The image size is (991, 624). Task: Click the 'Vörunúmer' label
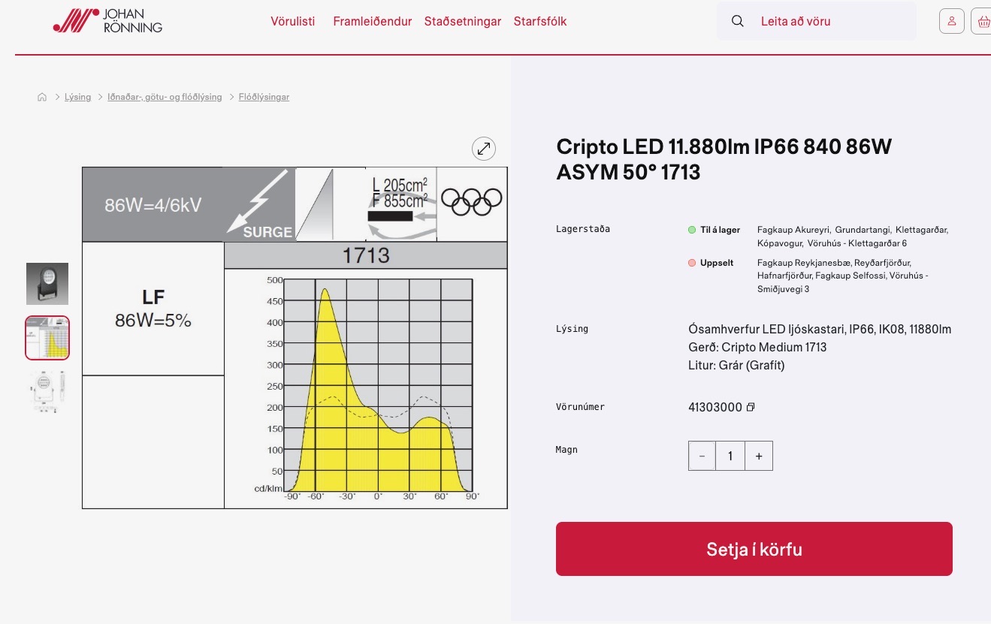click(580, 407)
